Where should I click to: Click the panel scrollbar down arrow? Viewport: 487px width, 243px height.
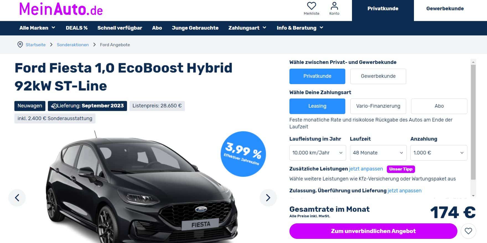pyautogui.click(x=473, y=196)
